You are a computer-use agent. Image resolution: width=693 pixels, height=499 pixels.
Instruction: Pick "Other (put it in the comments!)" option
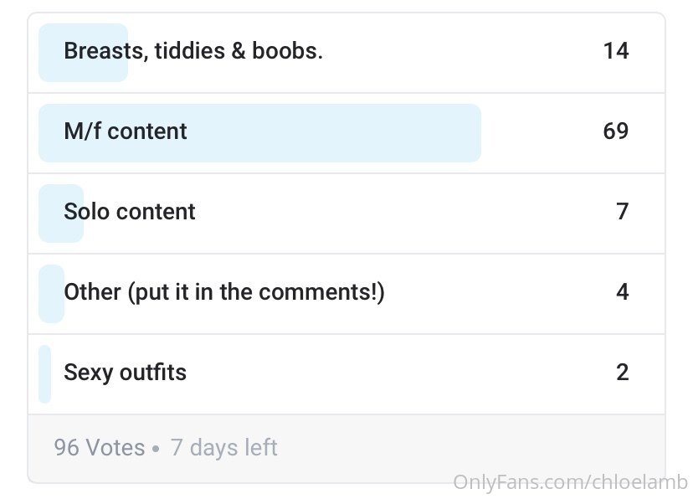click(x=346, y=294)
